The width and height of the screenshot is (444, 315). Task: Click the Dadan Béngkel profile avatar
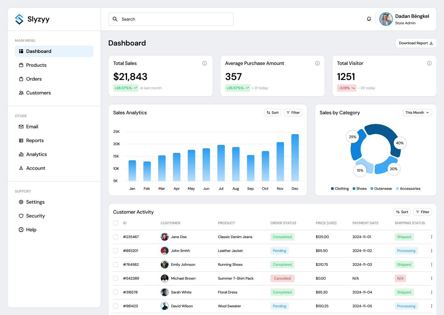point(386,19)
